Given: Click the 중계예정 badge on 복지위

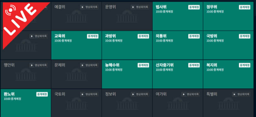Looking at the screenshot, I should [245, 65].
